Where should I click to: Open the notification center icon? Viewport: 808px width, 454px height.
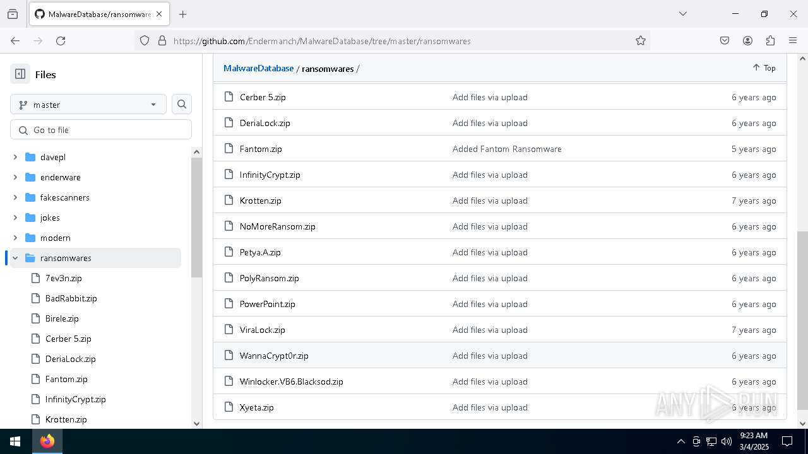tap(787, 441)
